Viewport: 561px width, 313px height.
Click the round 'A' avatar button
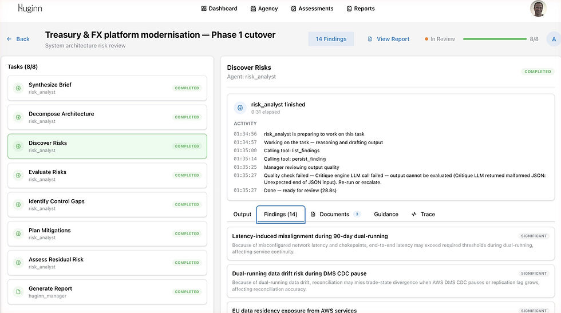pyautogui.click(x=554, y=39)
